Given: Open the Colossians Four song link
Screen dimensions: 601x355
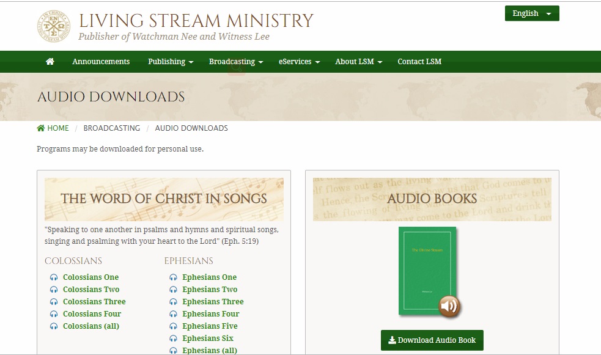Looking at the screenshot, I should pyautogui.click(x=92, y=314).
